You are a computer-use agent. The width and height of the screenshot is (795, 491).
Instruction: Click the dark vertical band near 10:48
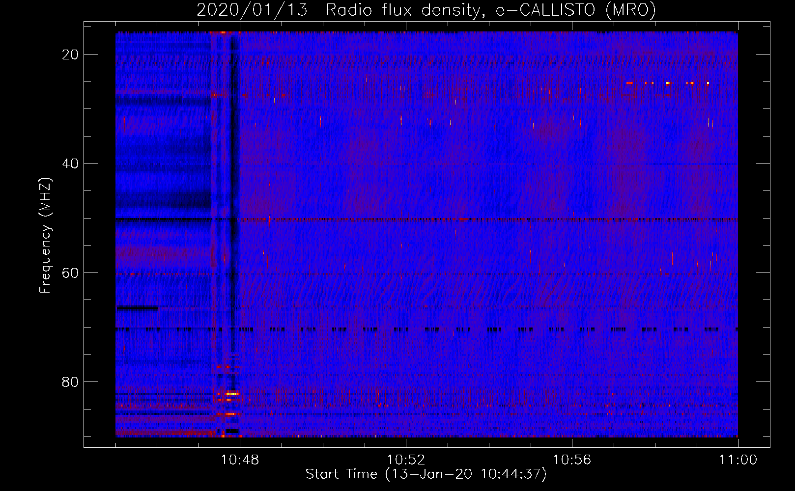pos(234,196)
